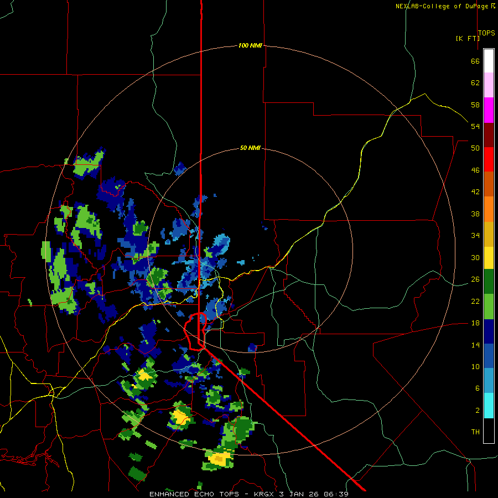Click the gold legend swatch

489,234
